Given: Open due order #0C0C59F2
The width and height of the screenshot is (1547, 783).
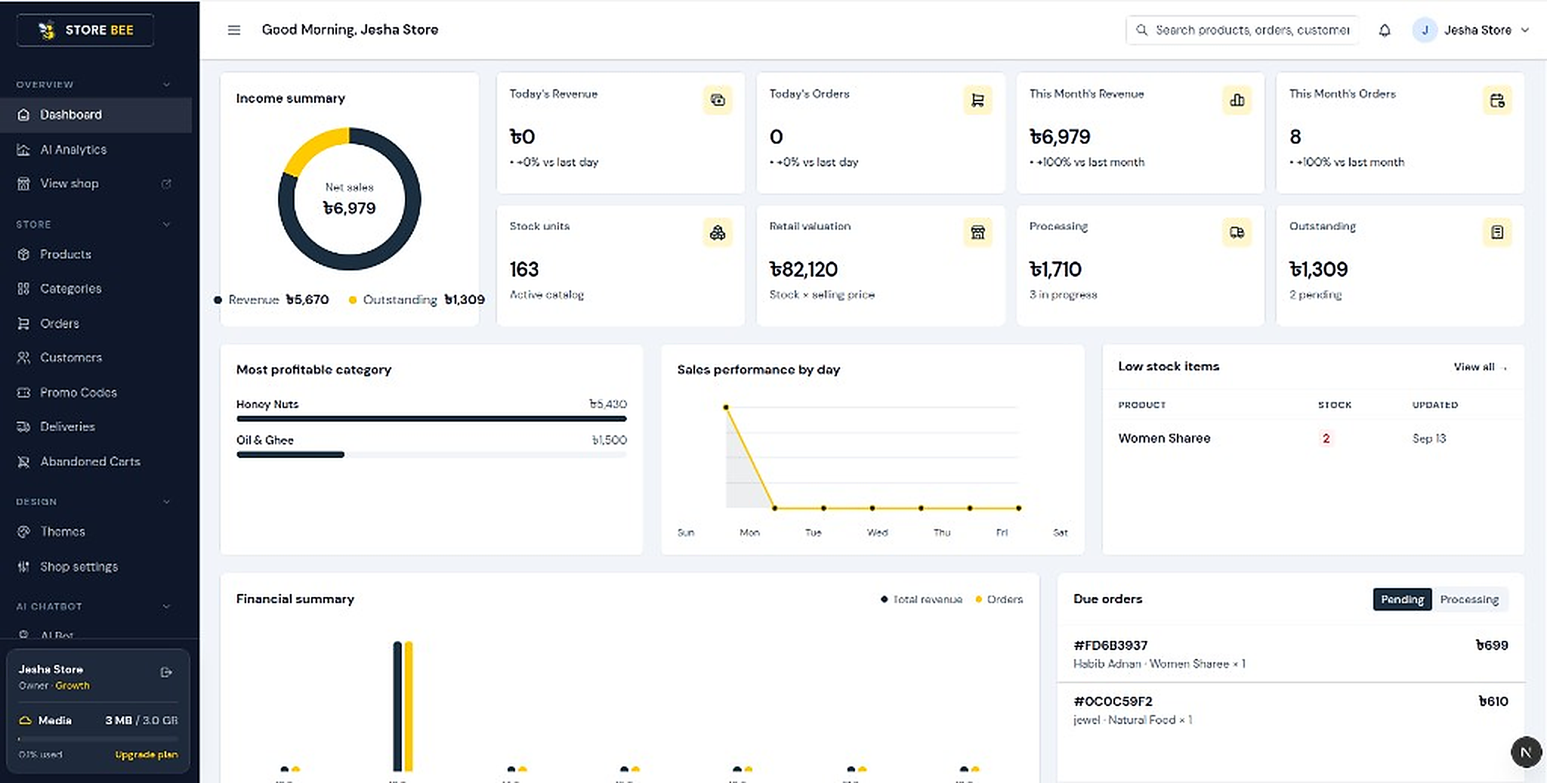Looking at the screenshot, I should coord(1290,710).
